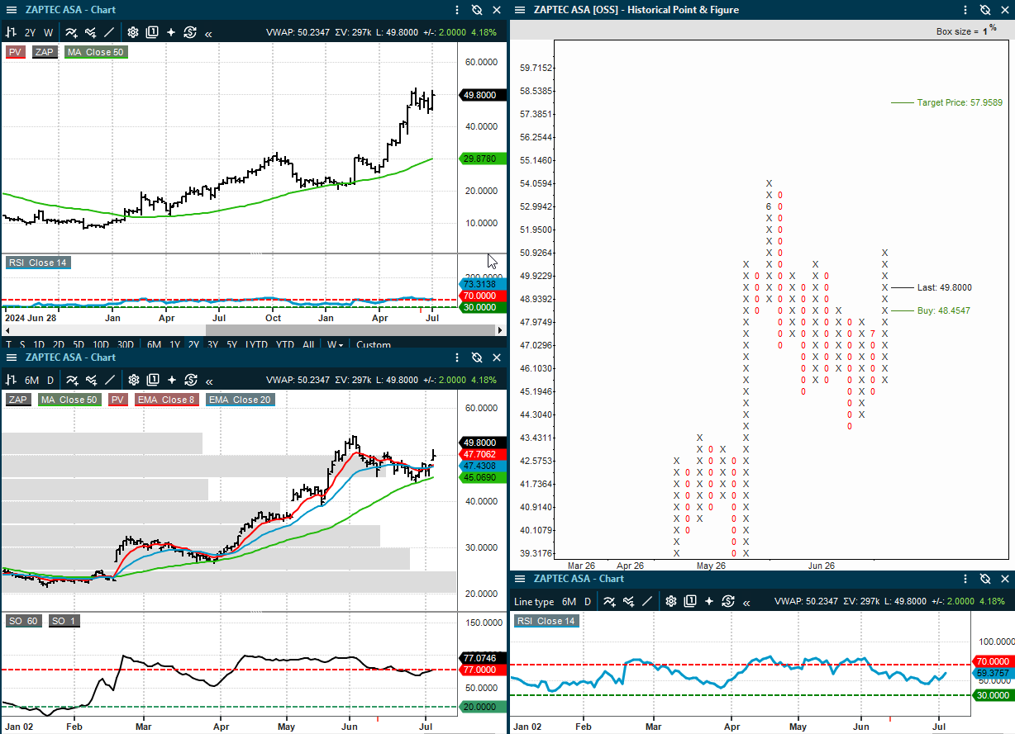Click currency sync icon in bottom-right RSI chart

[728, 602]
